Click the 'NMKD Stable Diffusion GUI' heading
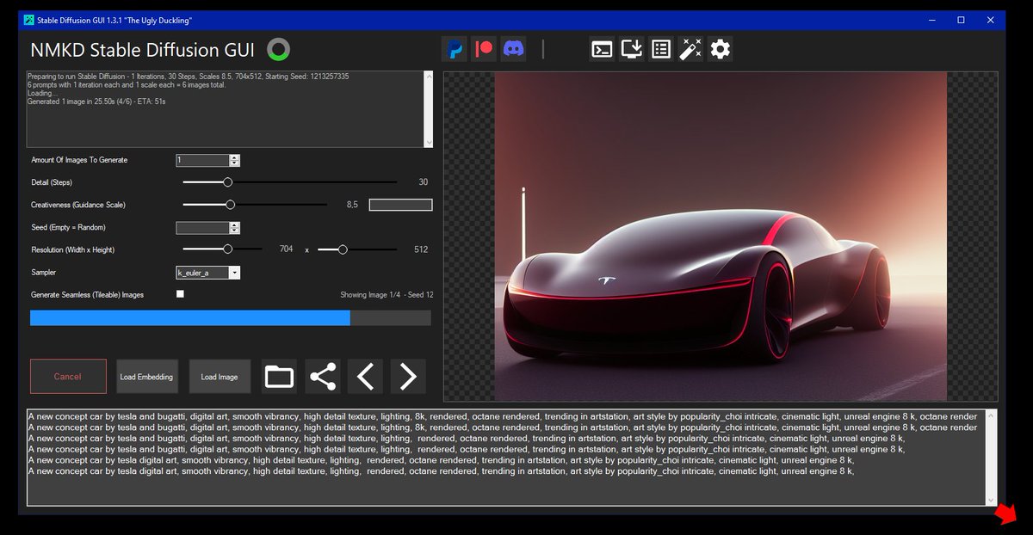The height and width of the screenshot is (535, 1033). click(142, 50)
